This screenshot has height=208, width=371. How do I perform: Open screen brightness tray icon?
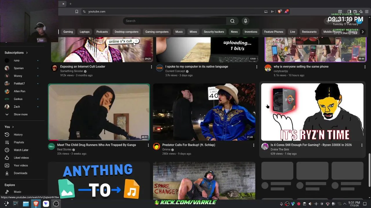322,204
